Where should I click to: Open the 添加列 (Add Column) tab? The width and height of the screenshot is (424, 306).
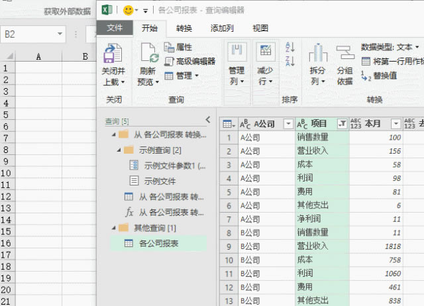pyautogui.click(x=221, y=28)
